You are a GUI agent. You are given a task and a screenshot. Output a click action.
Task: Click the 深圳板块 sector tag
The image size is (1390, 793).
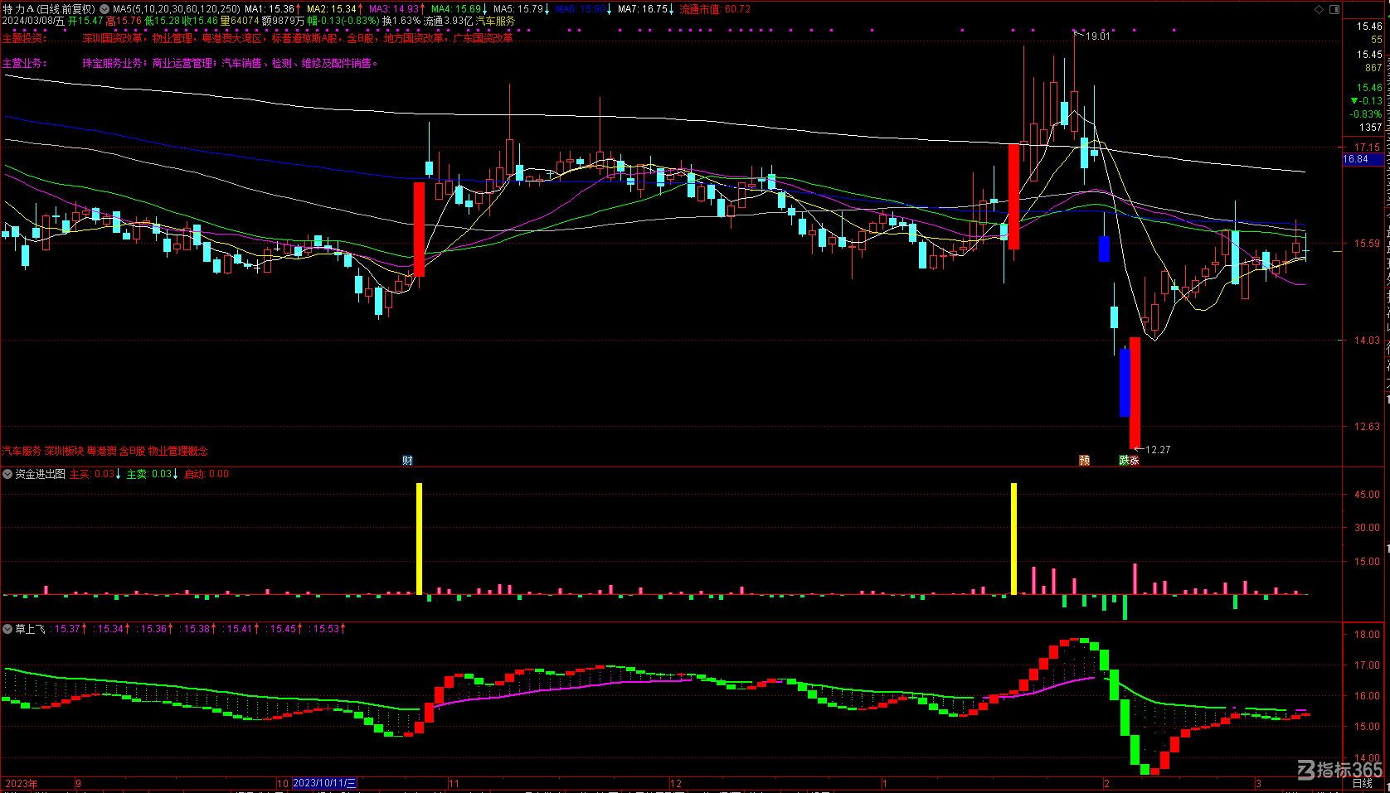[65, 451]
